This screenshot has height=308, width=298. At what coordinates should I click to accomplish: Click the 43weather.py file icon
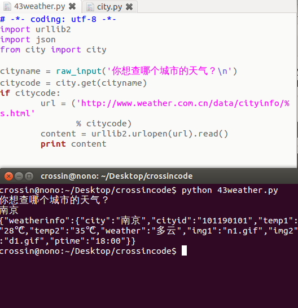pyautogui.click(x=7, y=6)
